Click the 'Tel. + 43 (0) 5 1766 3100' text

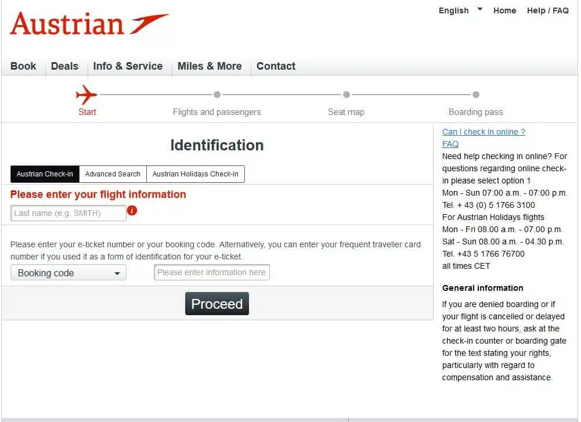[x=488, y=205]
